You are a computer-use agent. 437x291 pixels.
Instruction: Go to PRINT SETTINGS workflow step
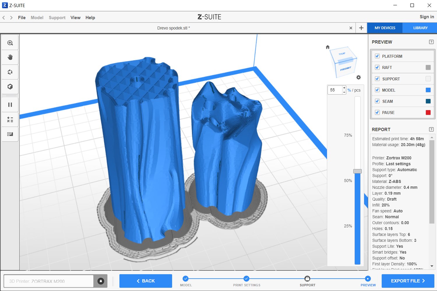tap(246, 281)
